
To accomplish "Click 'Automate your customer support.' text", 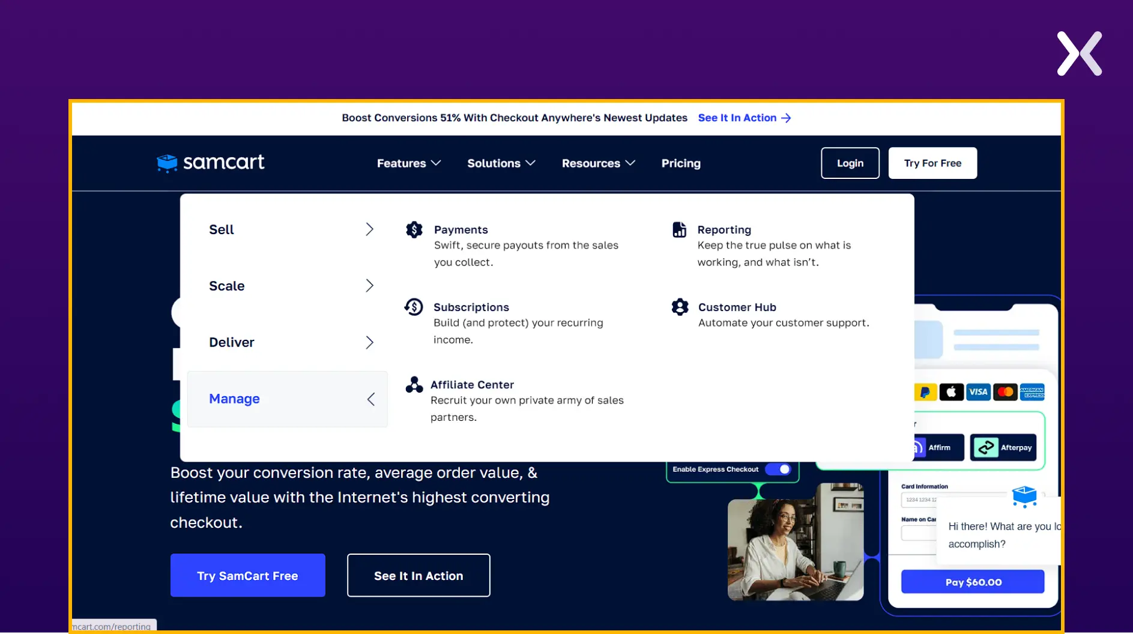I will click(784, 322).
